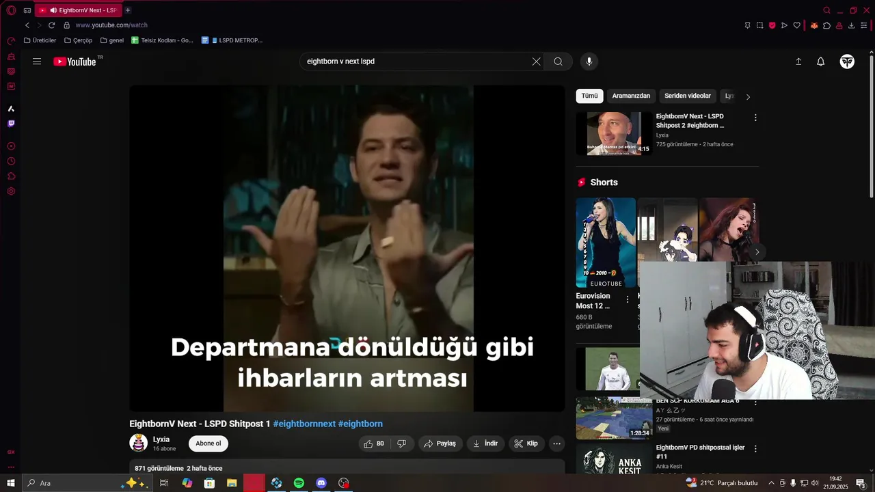This screenshot has height=492, width=875.
Task: Clear the search box with the X
Action: [536, 61]
